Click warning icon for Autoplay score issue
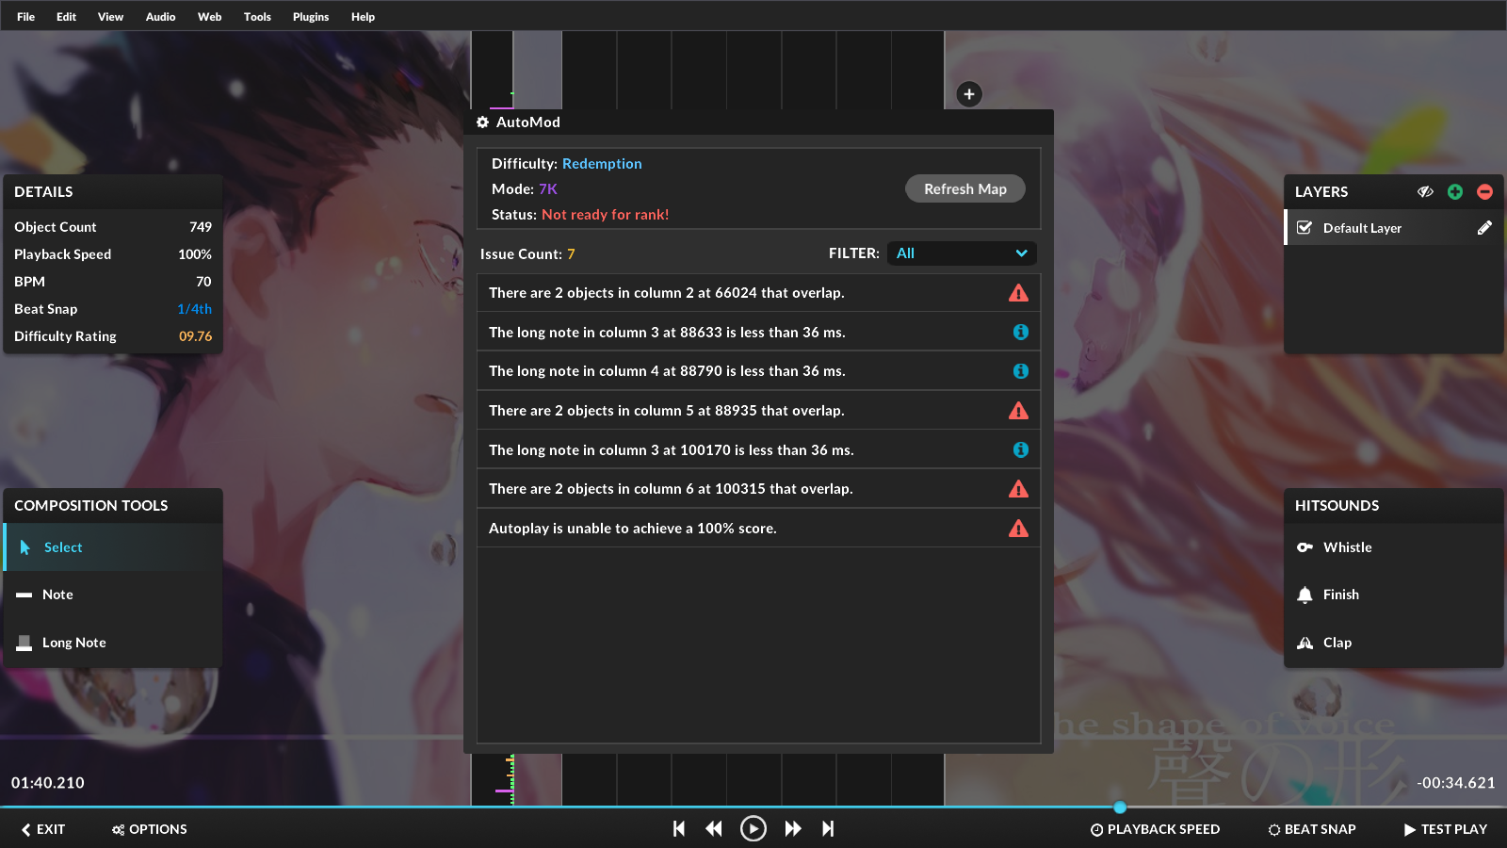This screenshot has height=848, width=1507. 1018,529
